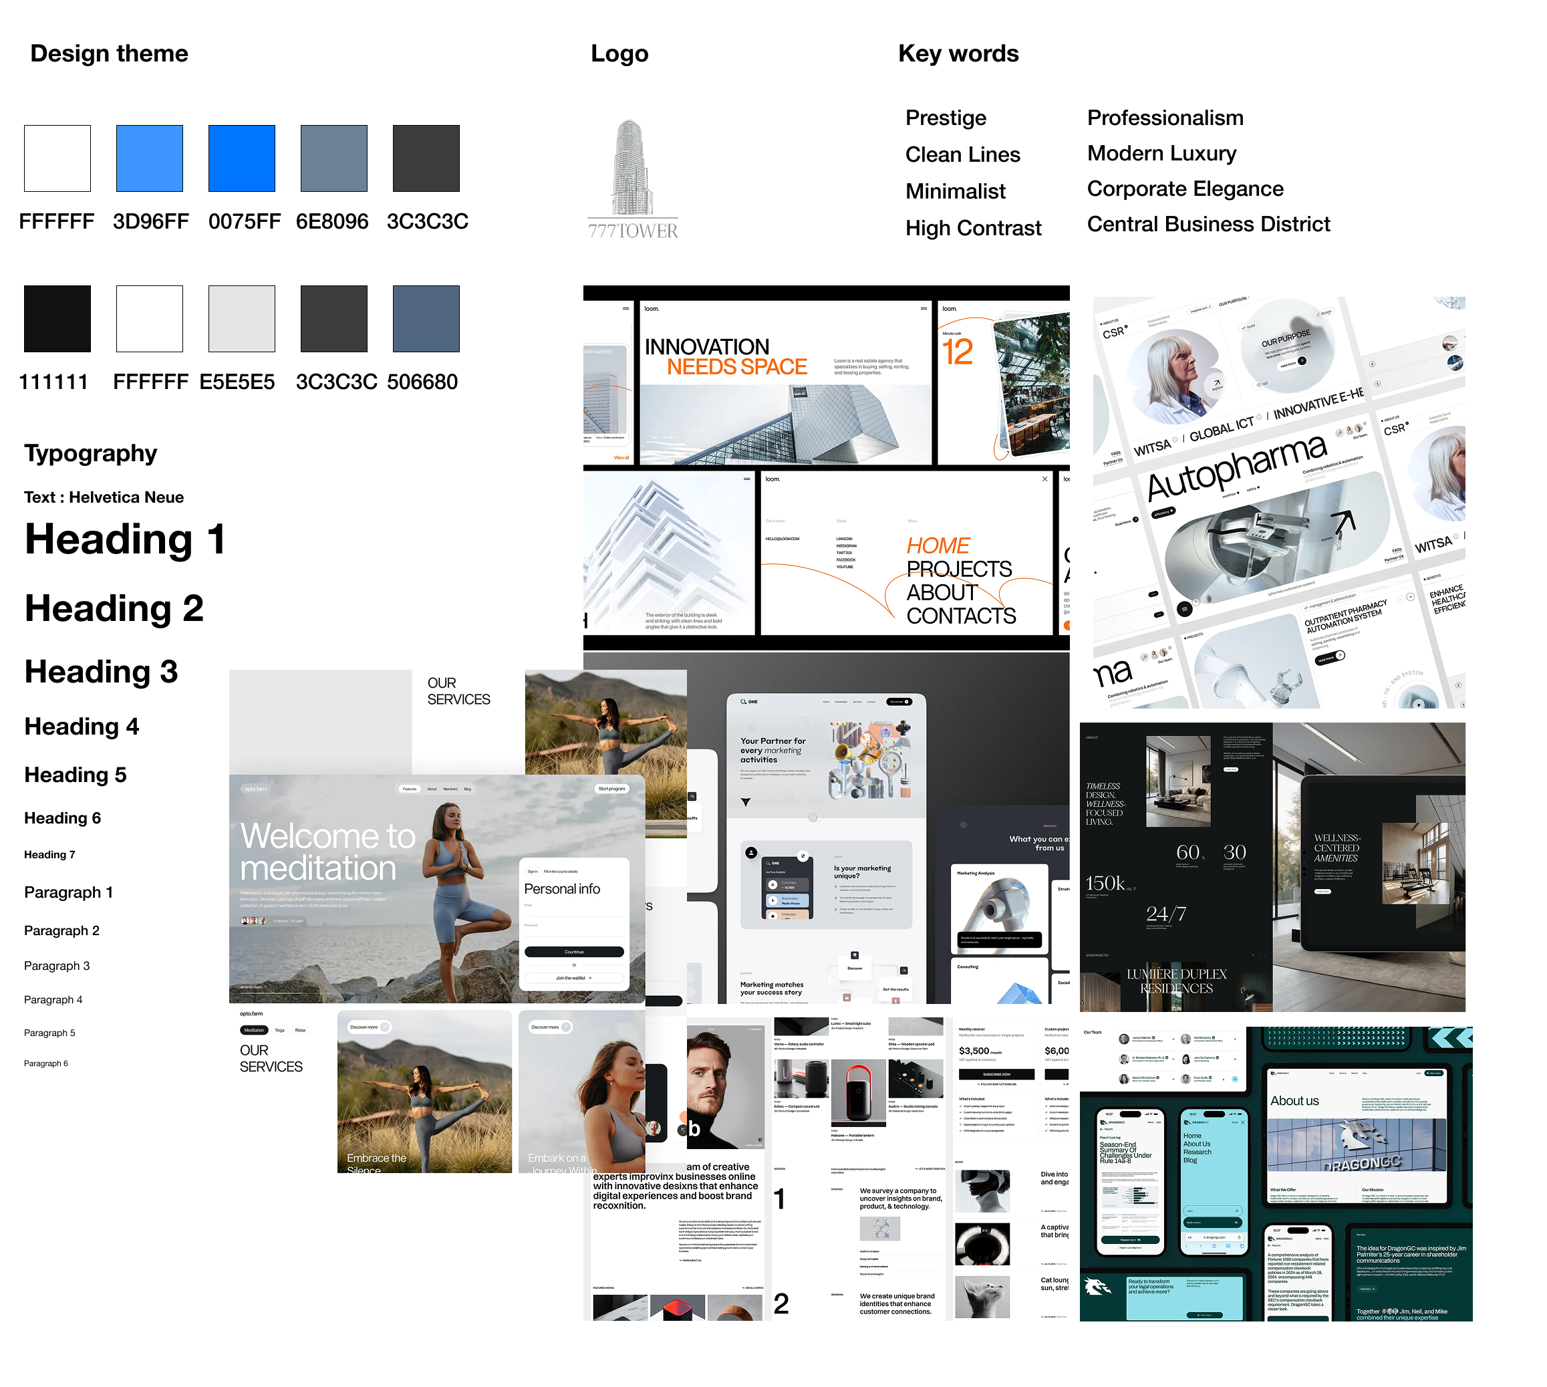
Task: Select the 3D96FF light blue swatch
Action: [x=149, y=158]
